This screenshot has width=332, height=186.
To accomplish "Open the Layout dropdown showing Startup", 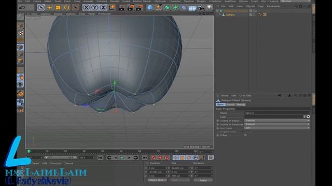I will pyautogui.click(x=295, y=1).
